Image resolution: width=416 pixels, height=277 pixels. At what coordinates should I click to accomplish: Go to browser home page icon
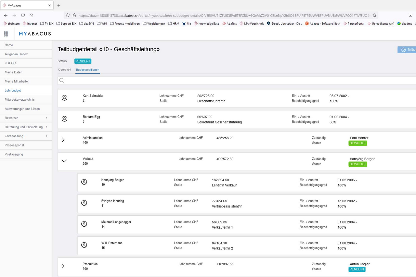32,15
